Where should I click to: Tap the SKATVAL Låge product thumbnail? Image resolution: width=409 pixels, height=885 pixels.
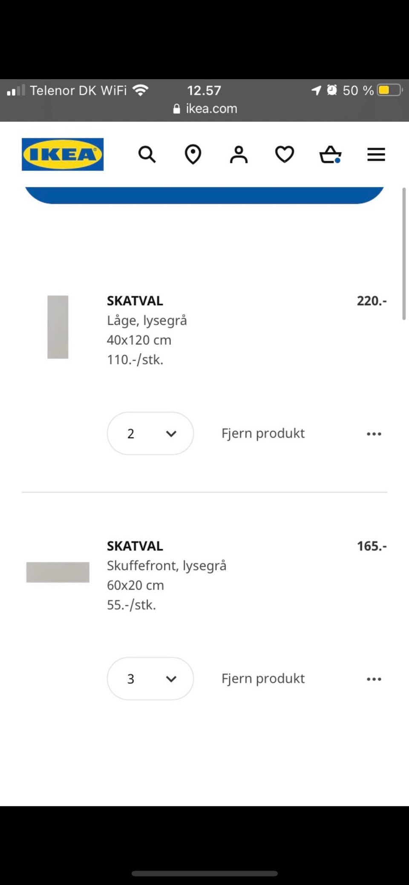(58, 327)
